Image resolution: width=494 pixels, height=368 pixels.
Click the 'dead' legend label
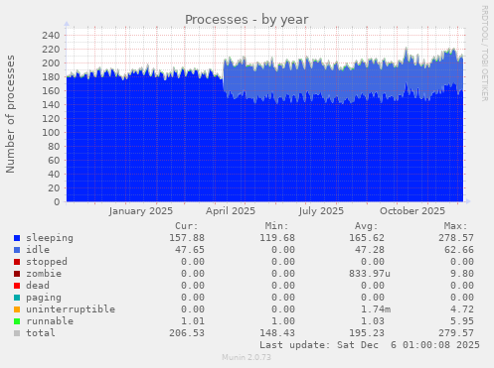38,286
